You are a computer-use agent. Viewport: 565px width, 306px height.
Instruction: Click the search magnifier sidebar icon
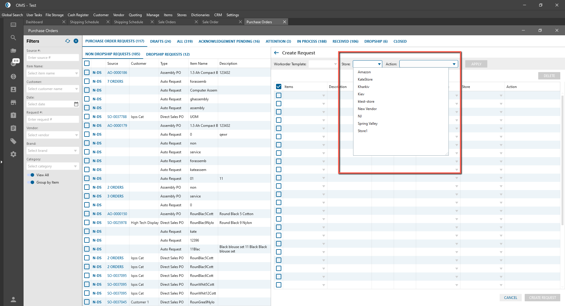tap(13, 38)
